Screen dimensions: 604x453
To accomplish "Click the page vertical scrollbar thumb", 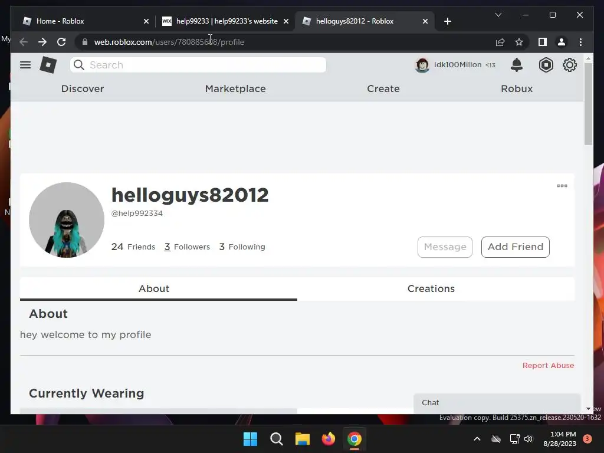I will tap(588, 103).
